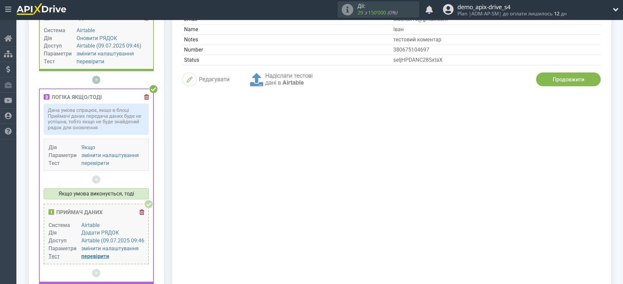Click the upload test data icon
The width and height of the screenshot is (623, 284).
click(x=256, y=79)
